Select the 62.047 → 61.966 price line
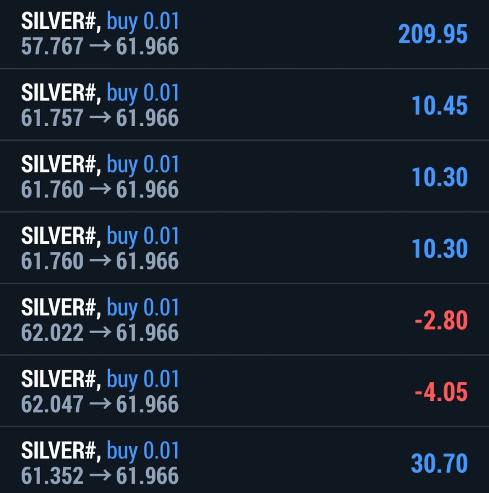489x493 pixels. pos(100,405)
